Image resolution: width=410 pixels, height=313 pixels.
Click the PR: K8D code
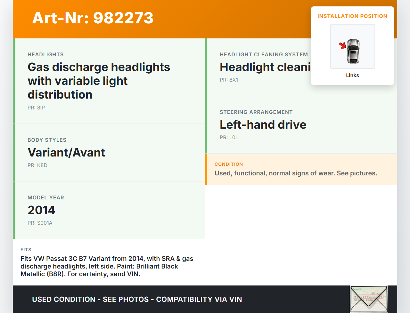coord(37,165)
